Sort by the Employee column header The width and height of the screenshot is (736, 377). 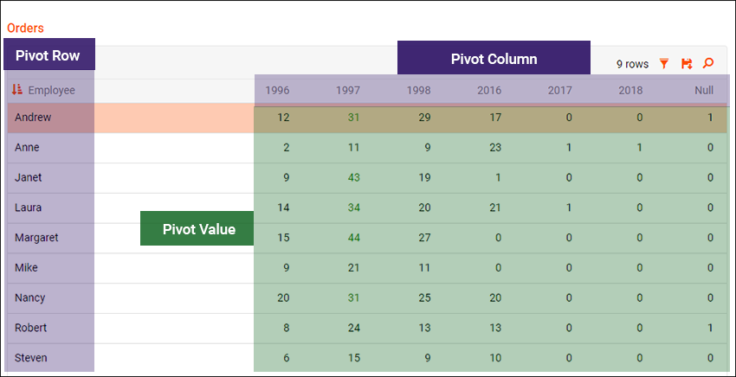pyautogui.click(x=52, y=90)
